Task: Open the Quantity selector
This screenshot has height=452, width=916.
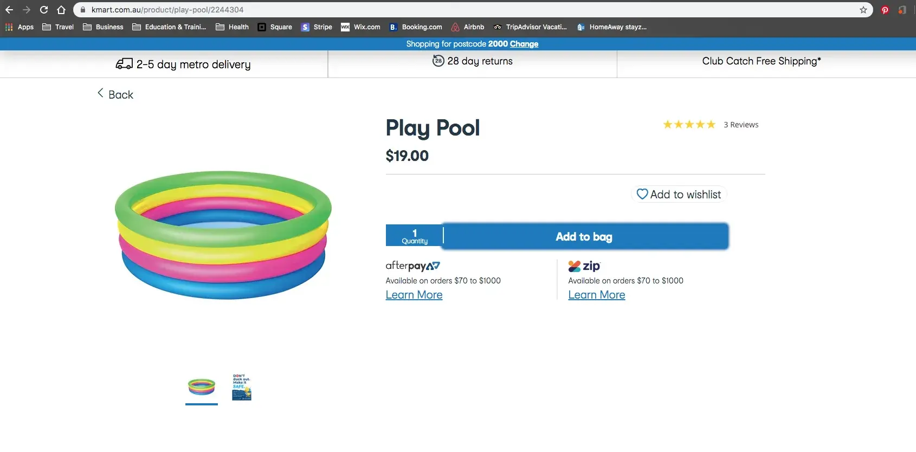Action: pos(415,236)
